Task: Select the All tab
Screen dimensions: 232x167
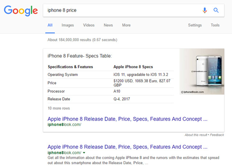Action: (50, 25)
